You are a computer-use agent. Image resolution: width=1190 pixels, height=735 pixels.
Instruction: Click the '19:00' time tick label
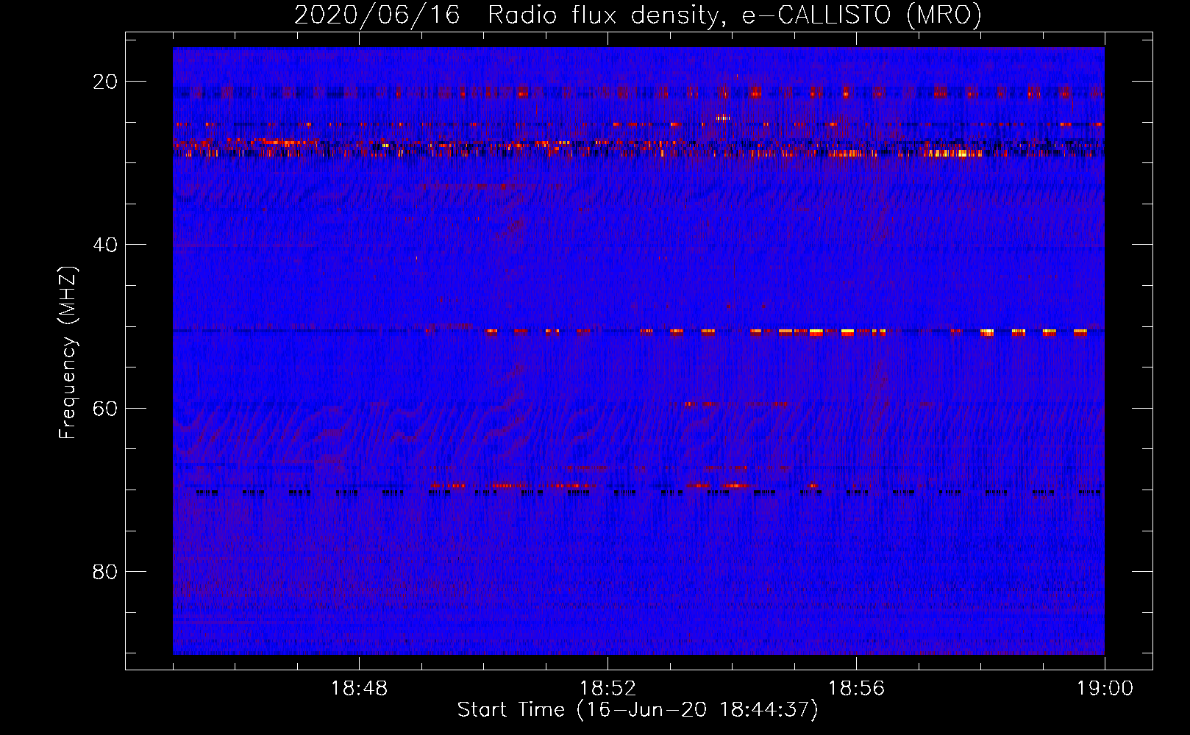pyautogui.click(x=1105, y=689)
